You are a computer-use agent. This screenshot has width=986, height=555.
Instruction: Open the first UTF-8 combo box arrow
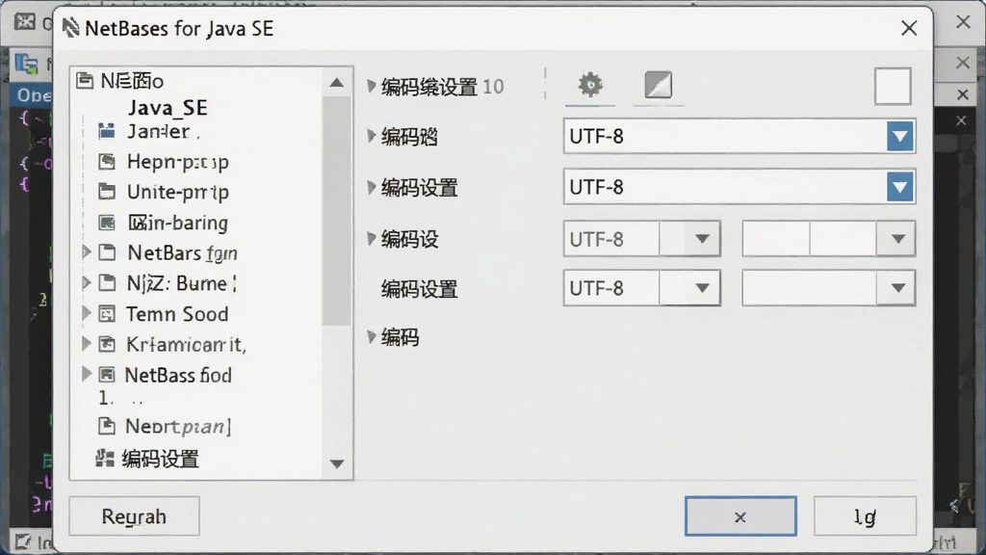click(x=900, y=137)
